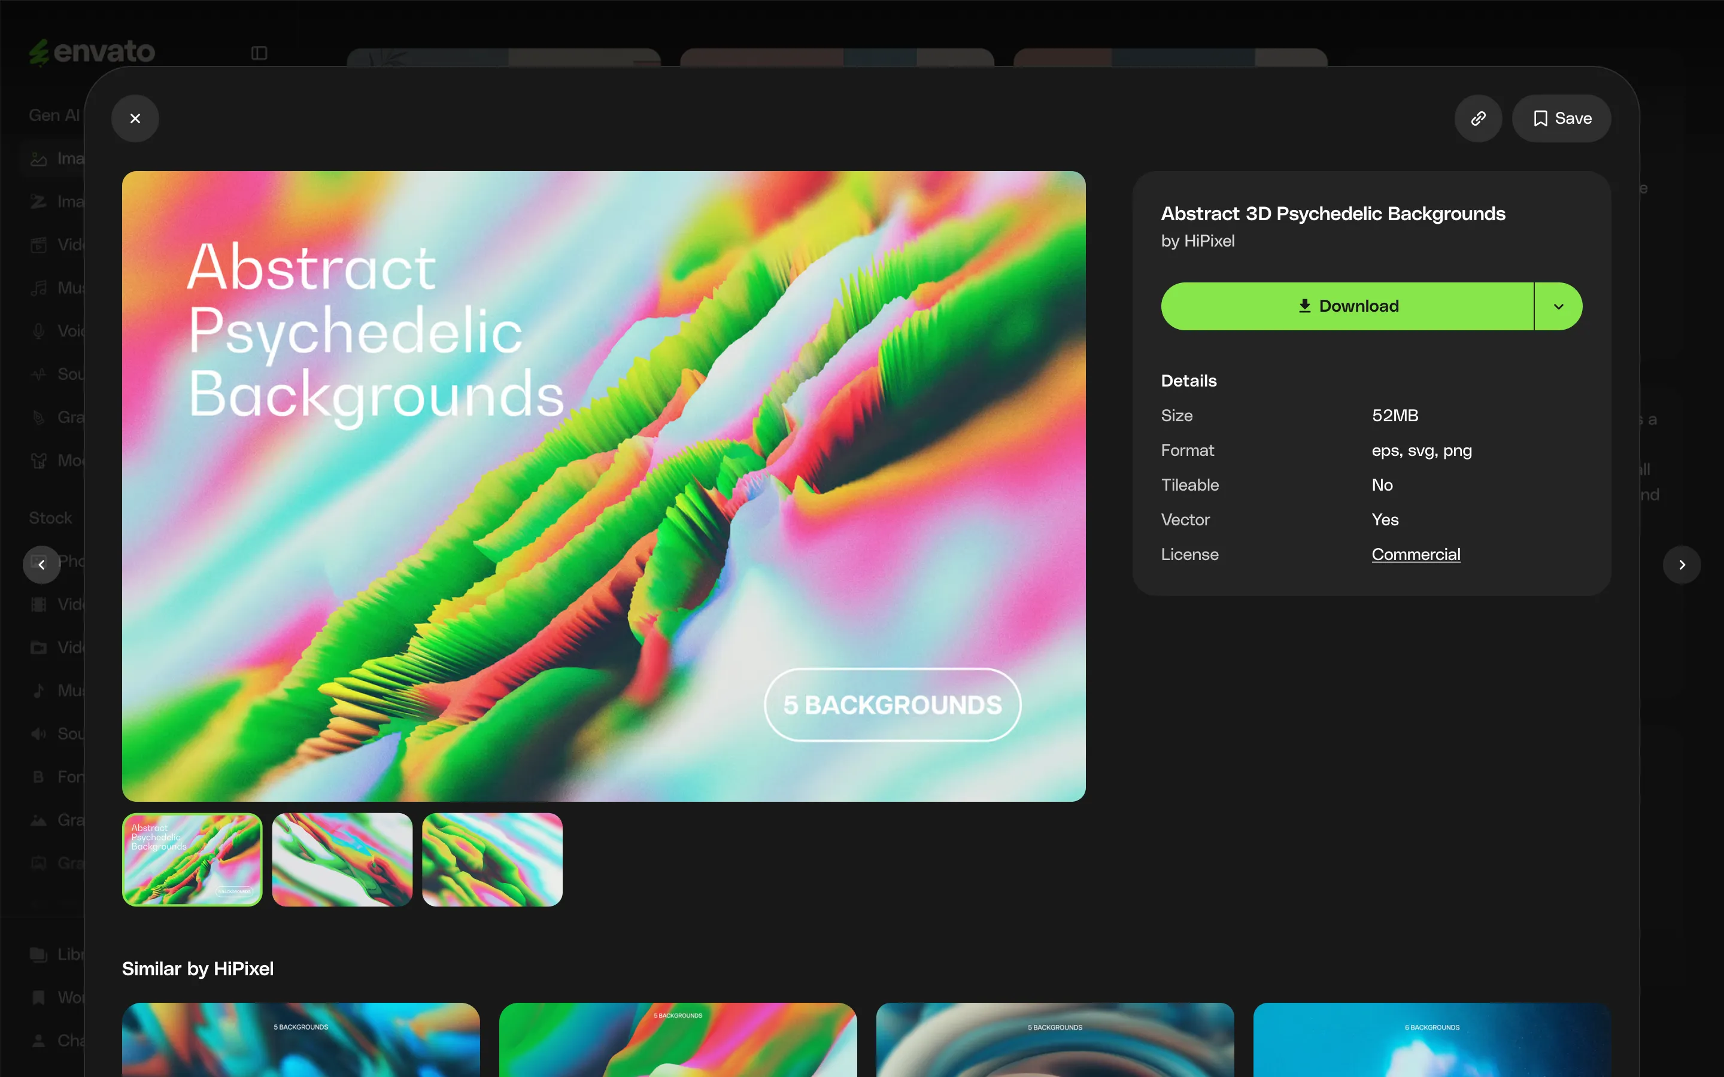Download the Abstract 3D Psychedelic Backgrounds
The image size is (1724, 1077).
coord(1347,306)
